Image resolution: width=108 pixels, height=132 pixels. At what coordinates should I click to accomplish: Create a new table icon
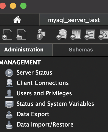76,35
